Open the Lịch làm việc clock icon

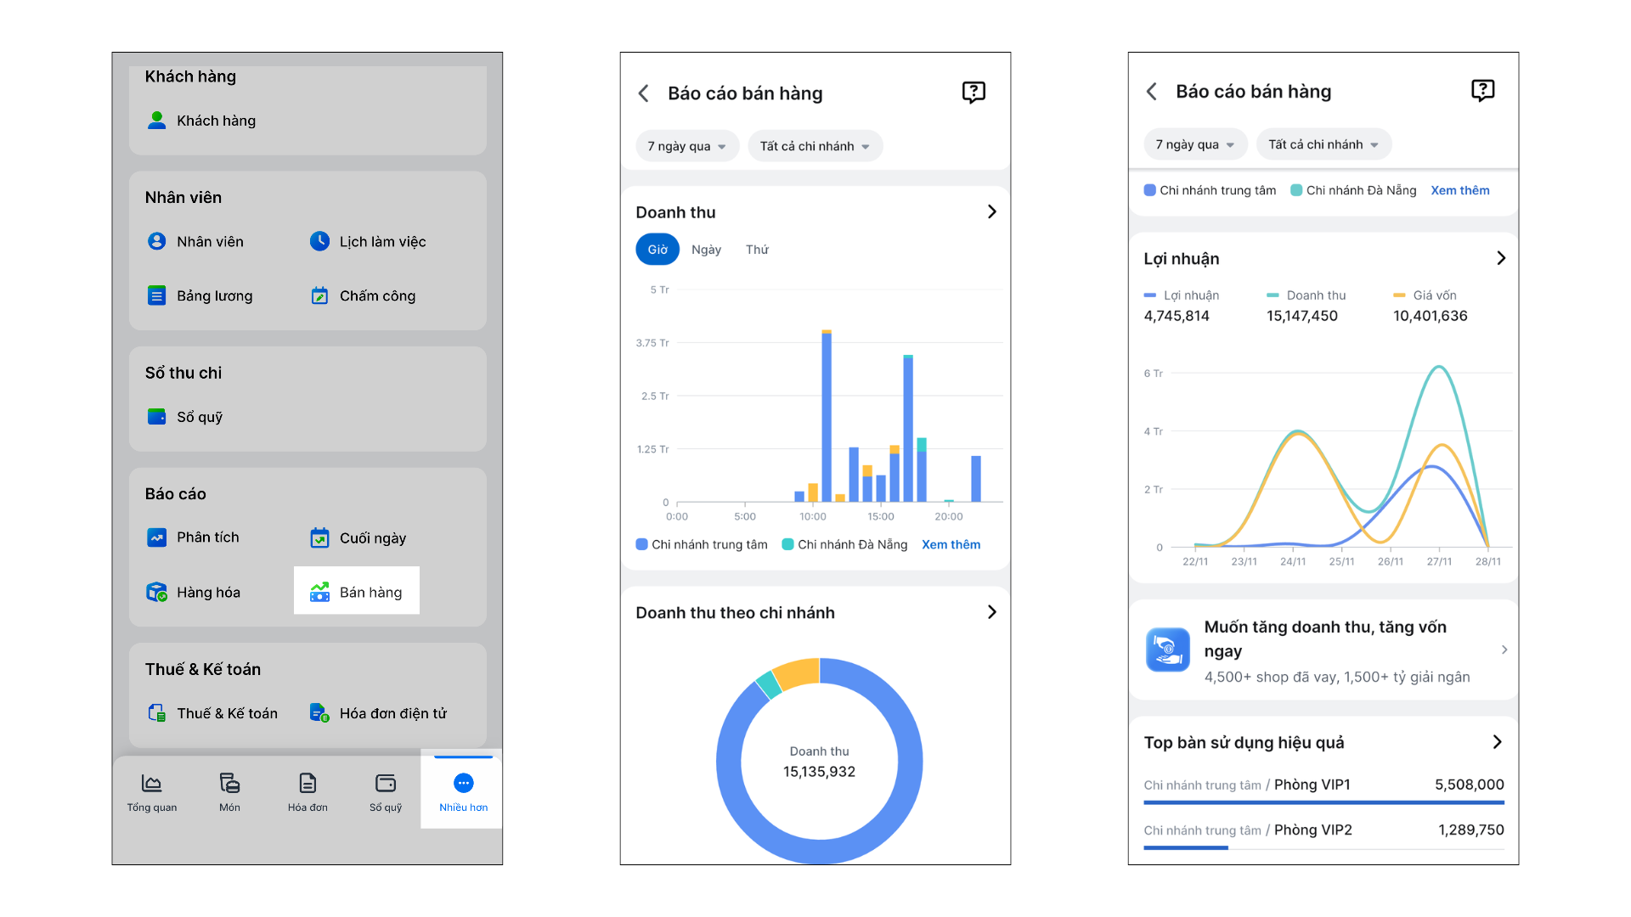pyautogui.click(x=319, y=241)
